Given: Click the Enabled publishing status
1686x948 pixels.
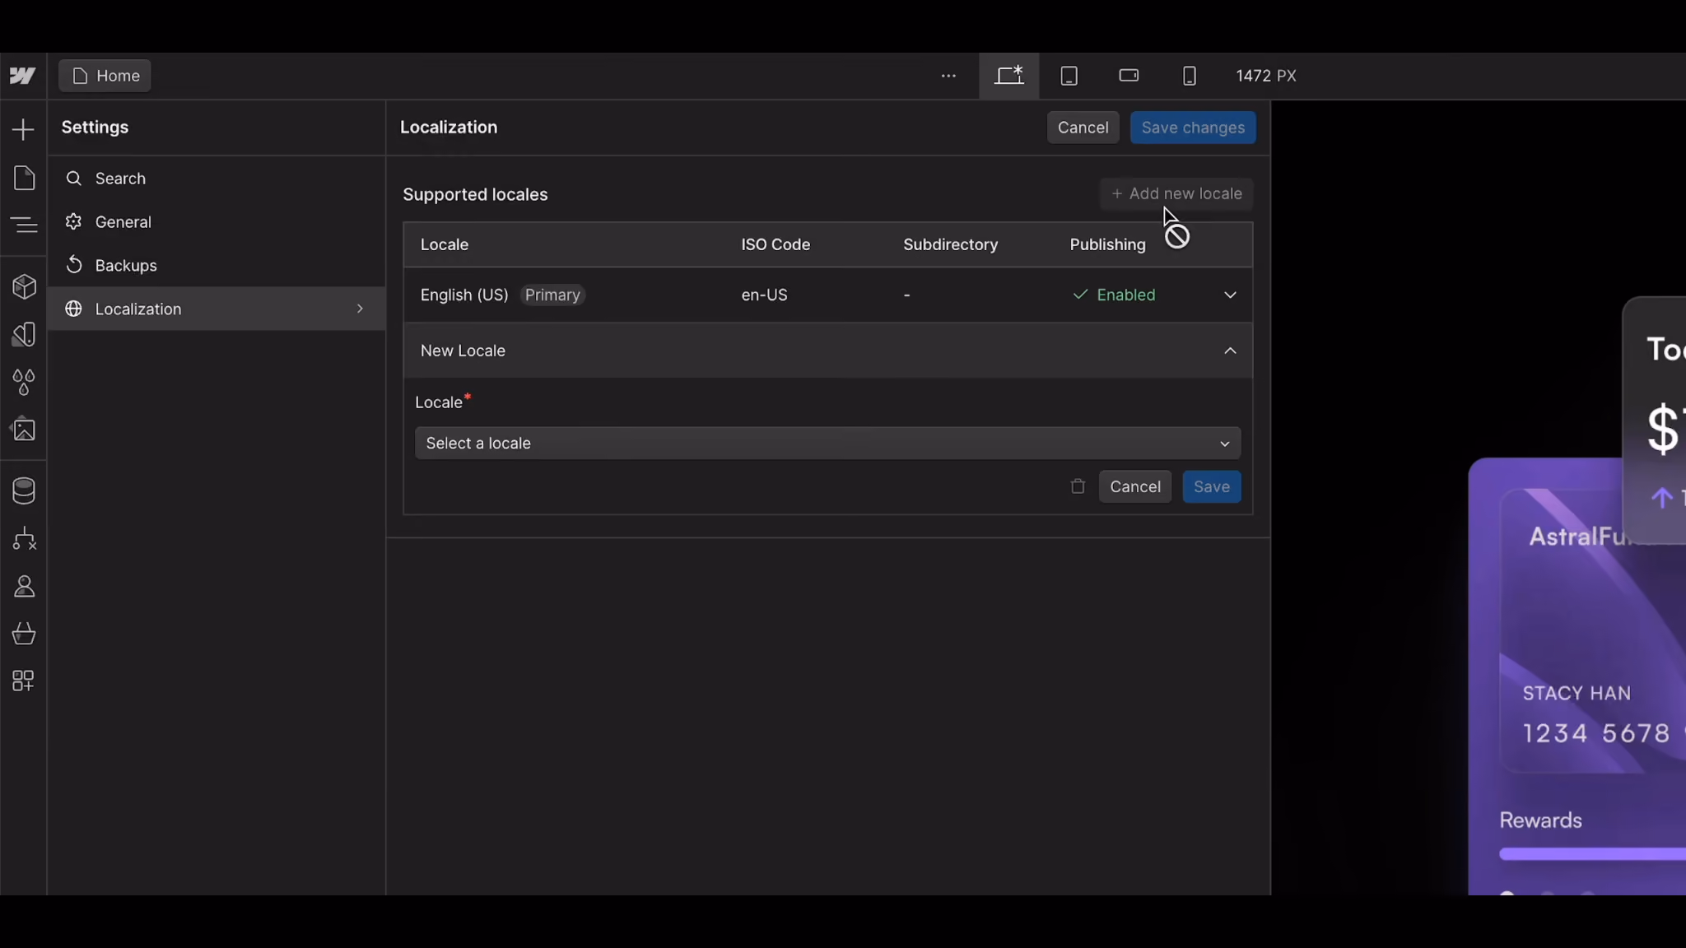Looking at the screenshot, I should [x=1114, y=295].
